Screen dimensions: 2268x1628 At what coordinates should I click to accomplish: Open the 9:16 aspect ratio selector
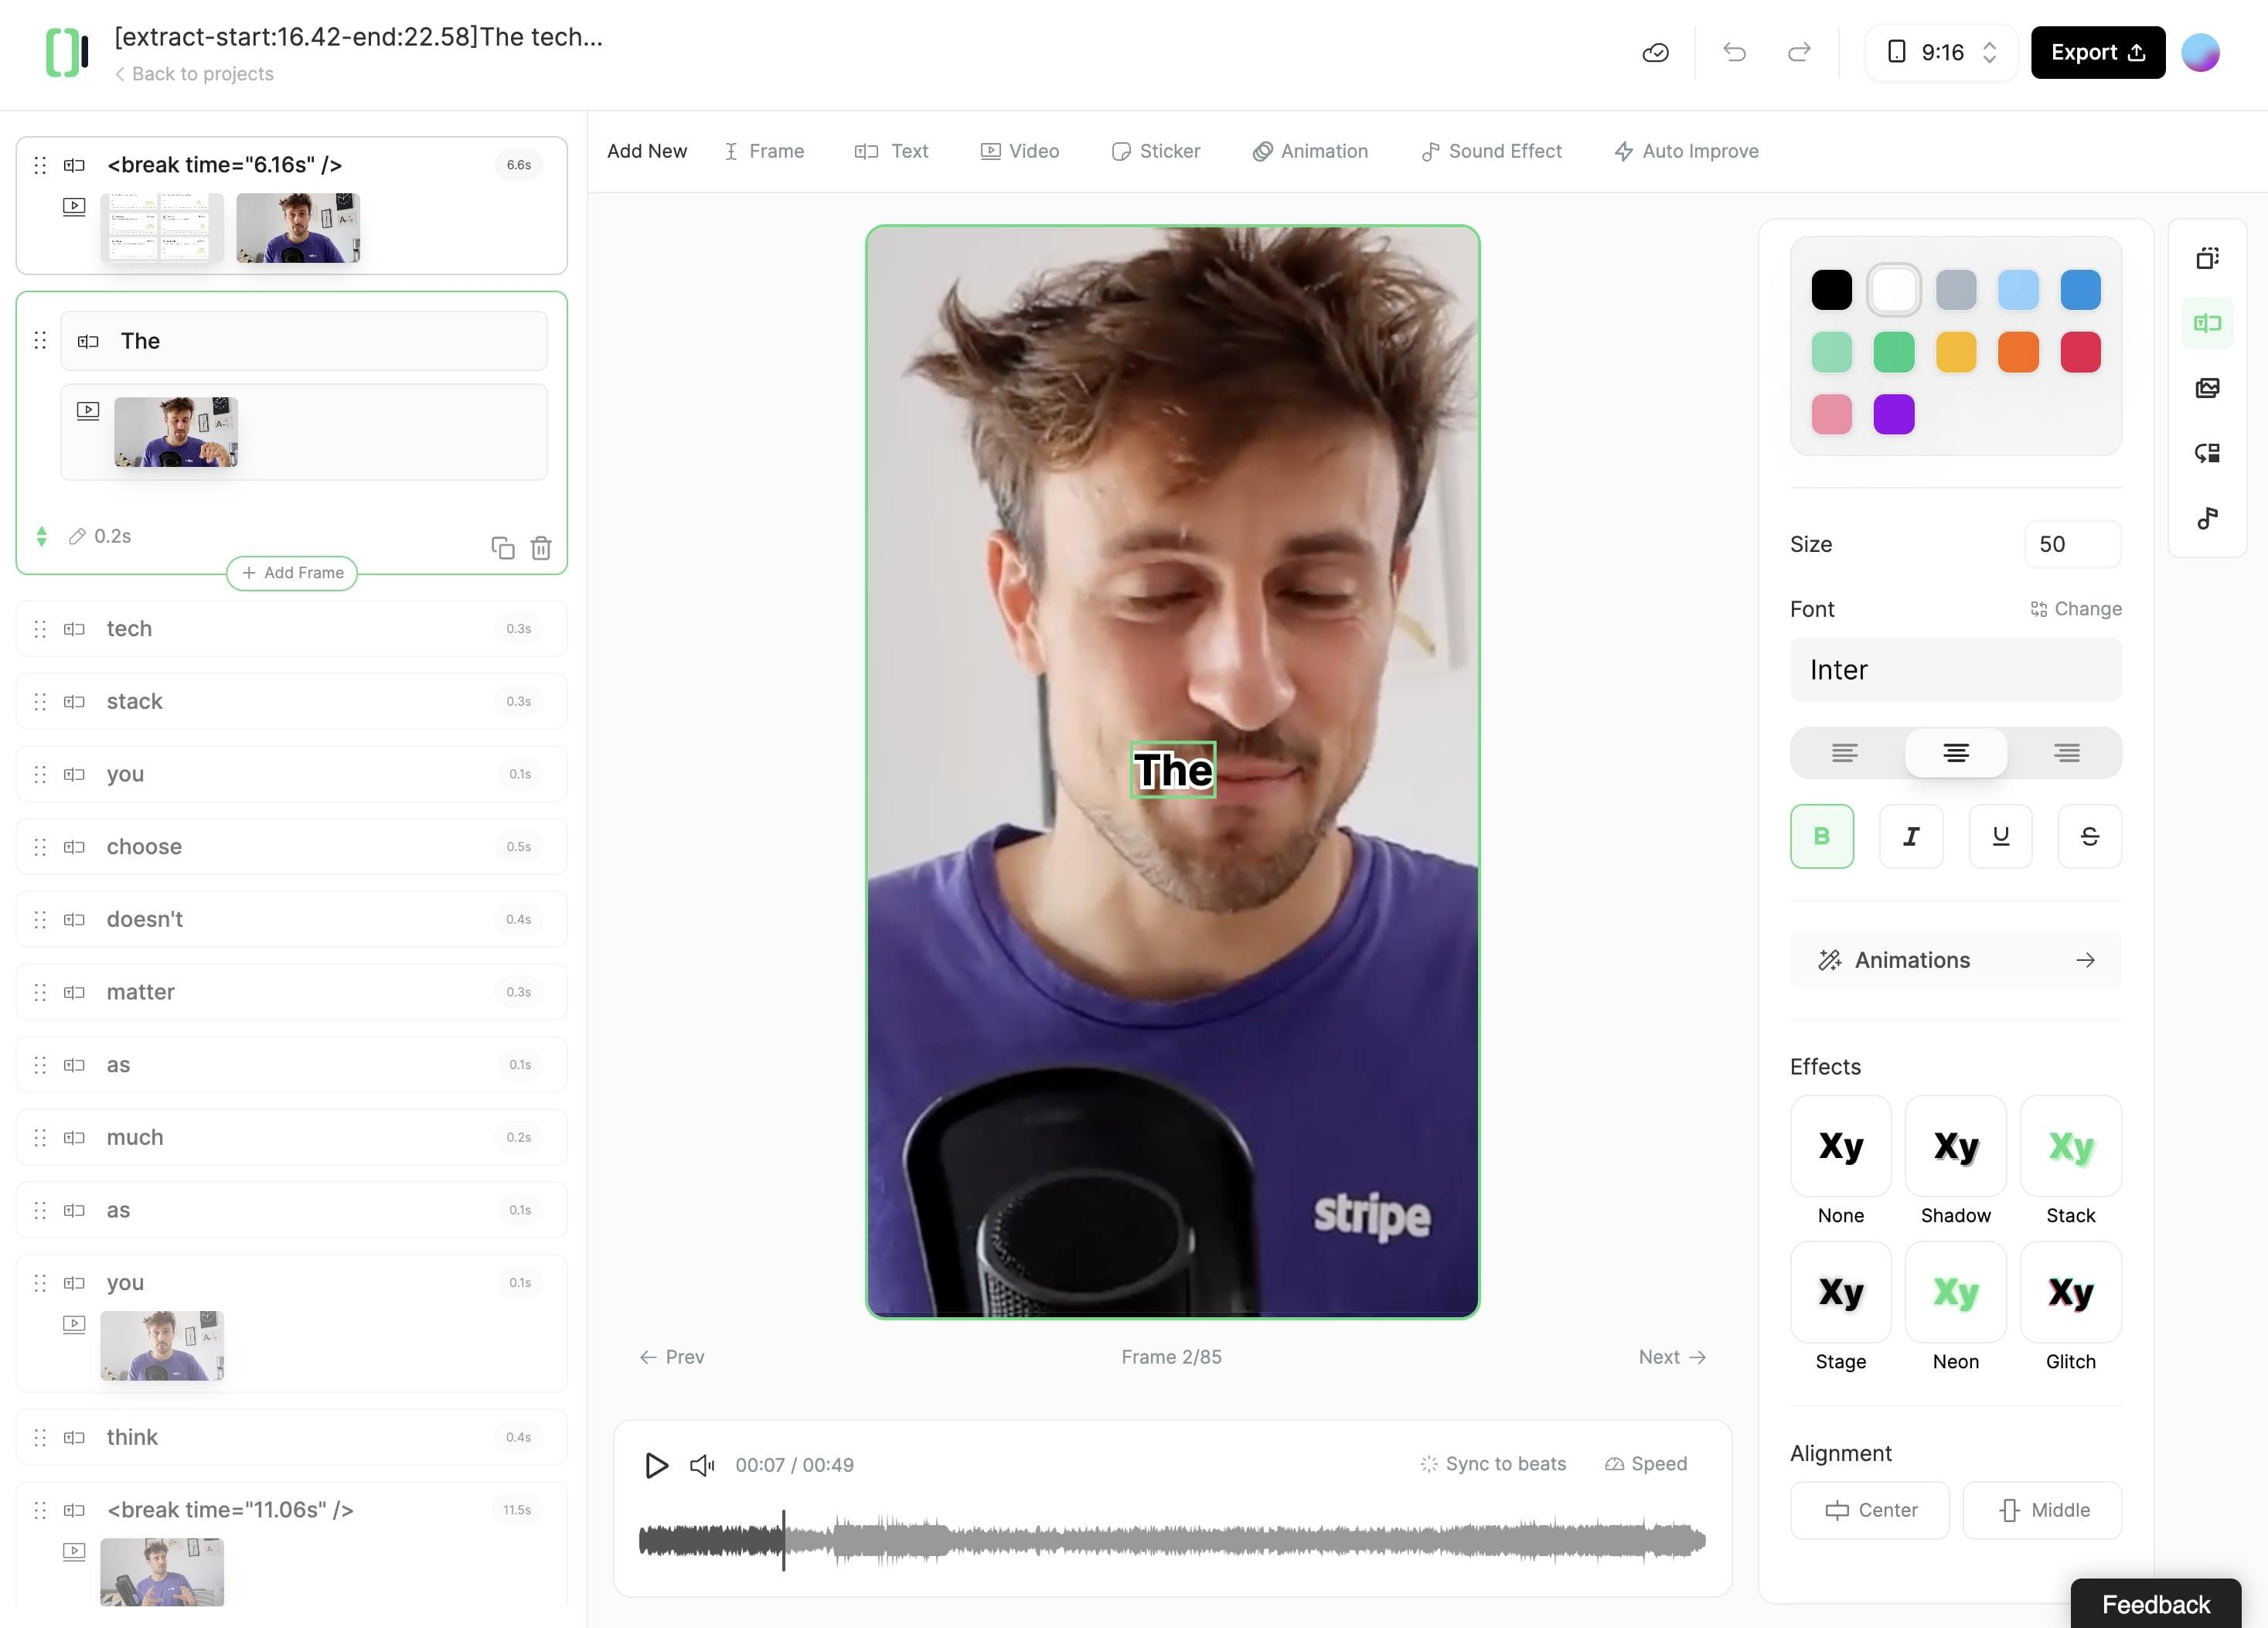coord(1940,52)
